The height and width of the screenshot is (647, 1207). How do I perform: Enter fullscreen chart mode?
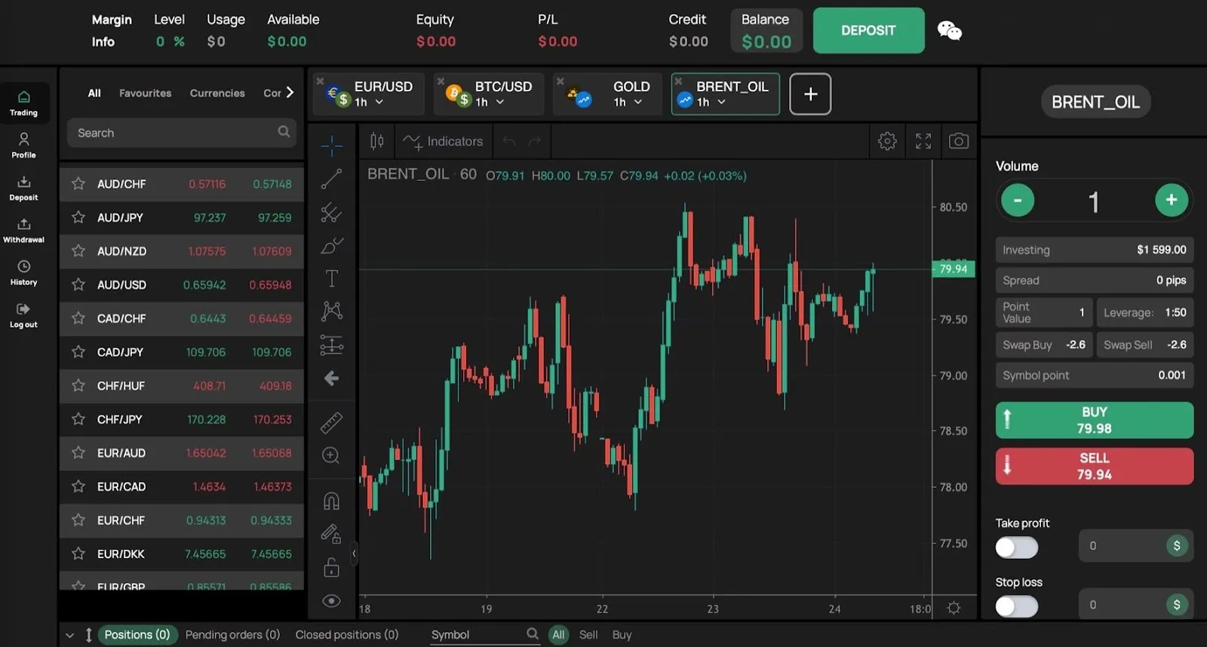923,141
